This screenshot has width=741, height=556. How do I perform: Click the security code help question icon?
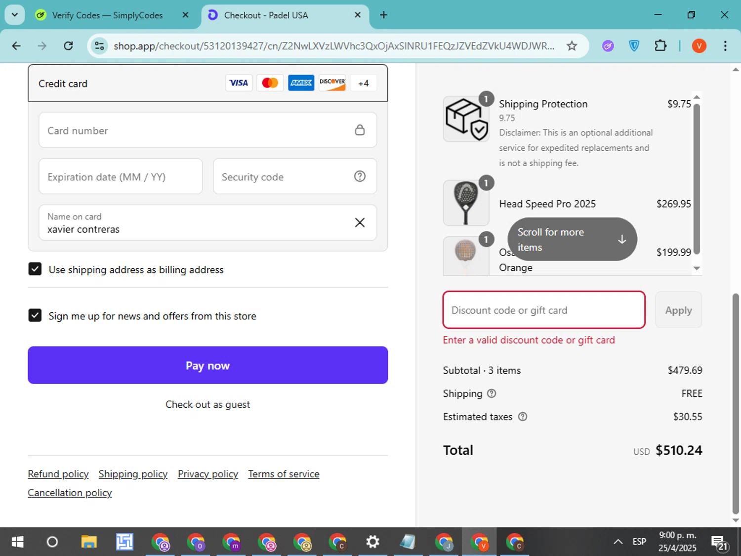click(x=360, y=176)
